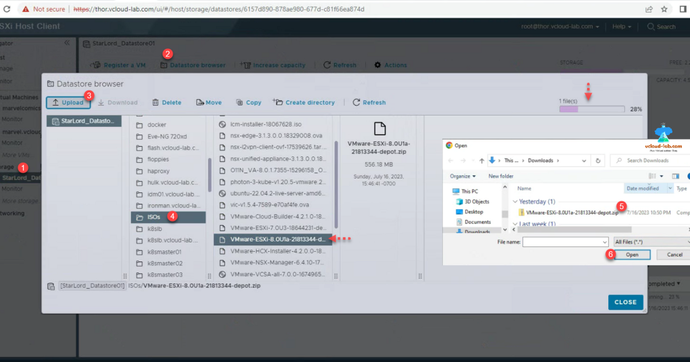
Task: Select StarLord_Datasto... in the datastore list
Action: 84,121
